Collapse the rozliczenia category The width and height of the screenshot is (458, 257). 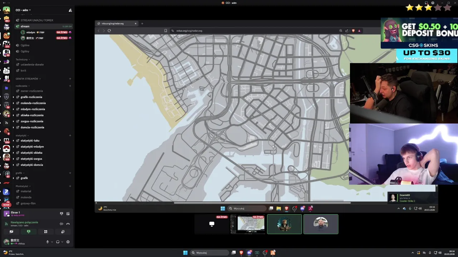coord(23,86)
